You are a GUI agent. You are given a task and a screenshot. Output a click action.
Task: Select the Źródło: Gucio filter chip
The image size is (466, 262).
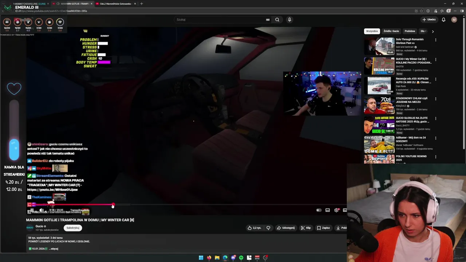tap(391, 31)
